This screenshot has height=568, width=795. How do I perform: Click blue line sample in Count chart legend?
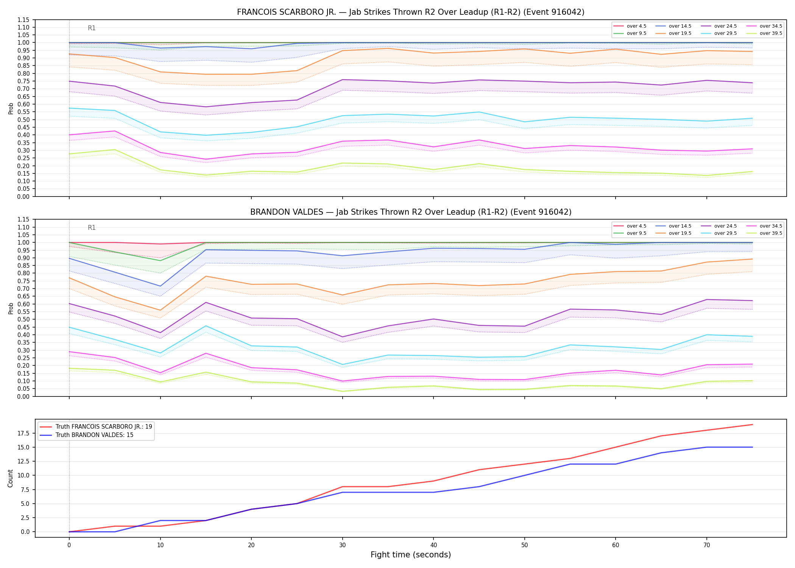(46, 435)
